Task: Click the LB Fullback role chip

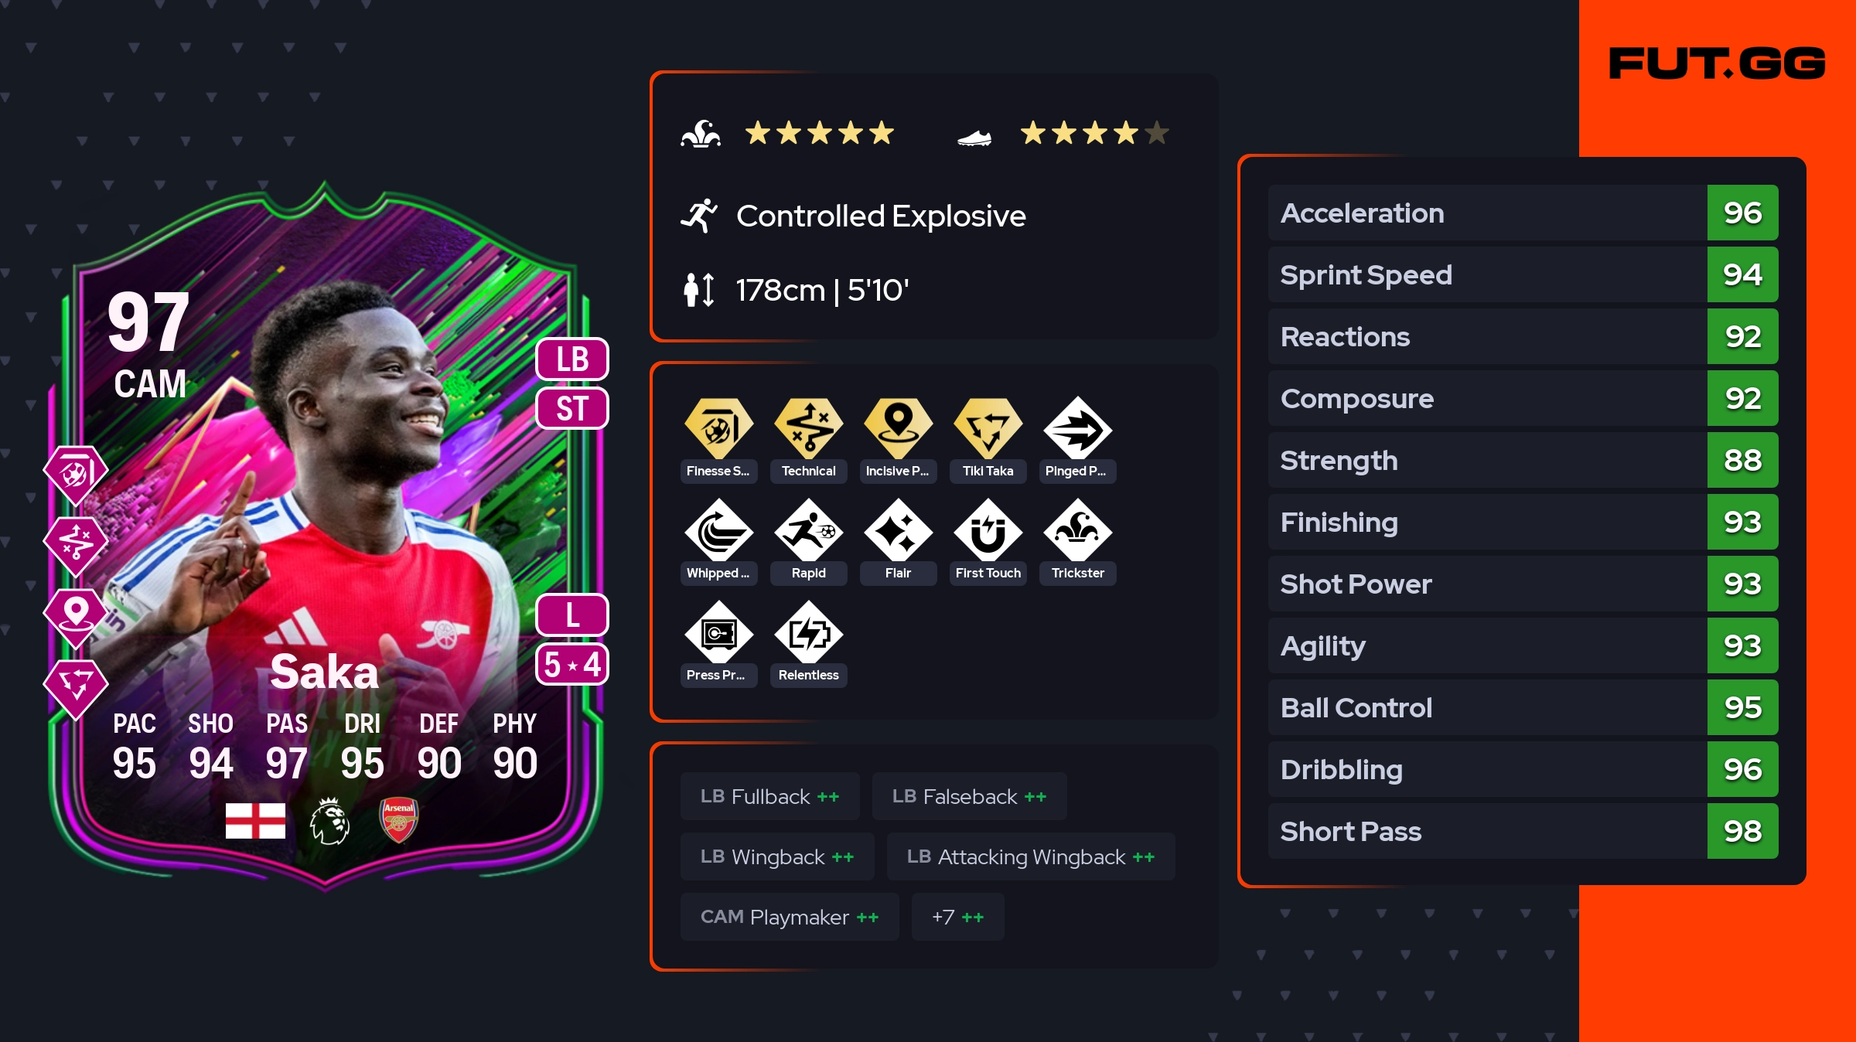Action: [x=769, y=796]
